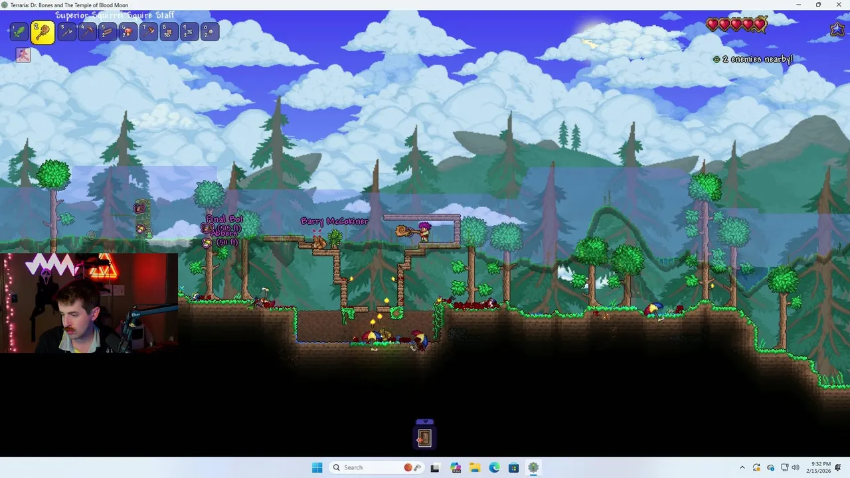The width and height of the screenshot is (850, 478).
Task: Click the Terraria window title bar icon
Action: pos(5,5)
